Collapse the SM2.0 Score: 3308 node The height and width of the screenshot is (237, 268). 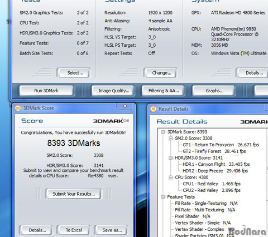tap(171, 139)
